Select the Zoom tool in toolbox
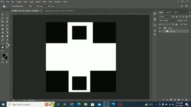Screen dimensions: 191x107 click(x=7, y=47)
